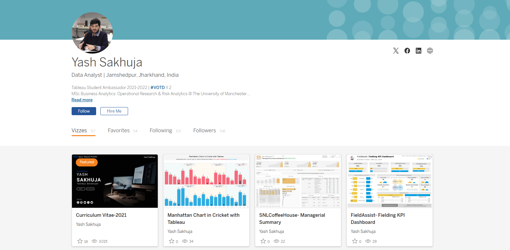Viewport: 510px width, 250px height.
Task: Star the FieldAssist Fielding KPI Dashboard
Action: (355, 241)
